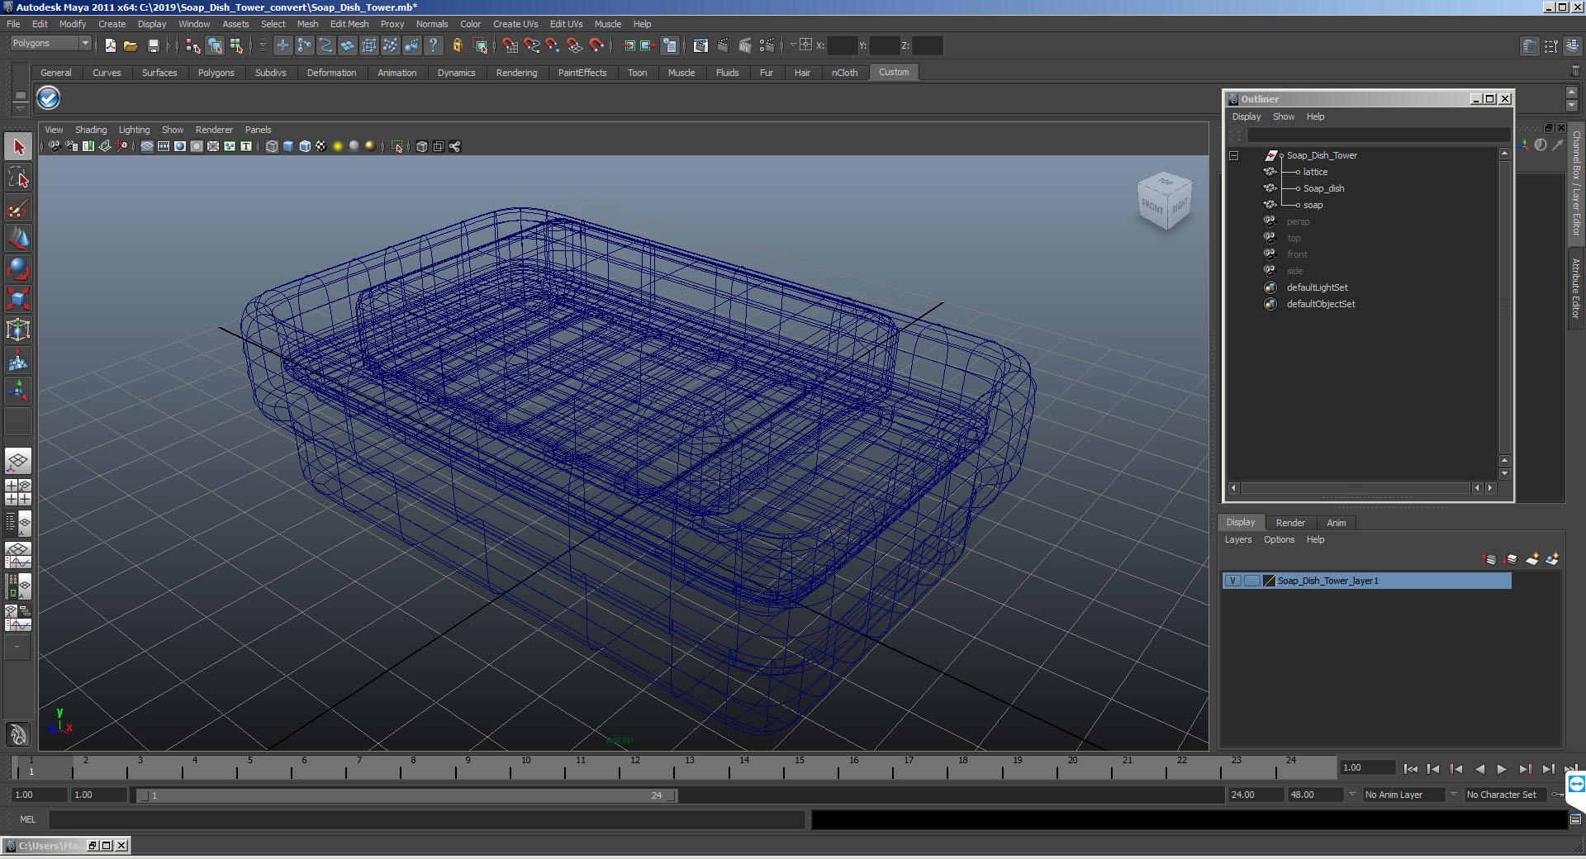Toggle Make Live surface magnet
The width and height of the screenshot is (1586, 859).
pyautogui.click(x=596, y=46)
